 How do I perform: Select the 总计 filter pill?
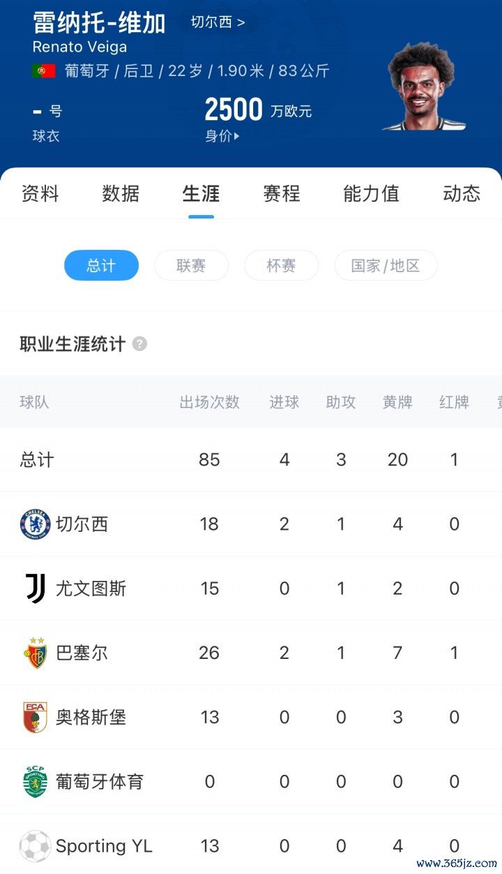point(101,266)
